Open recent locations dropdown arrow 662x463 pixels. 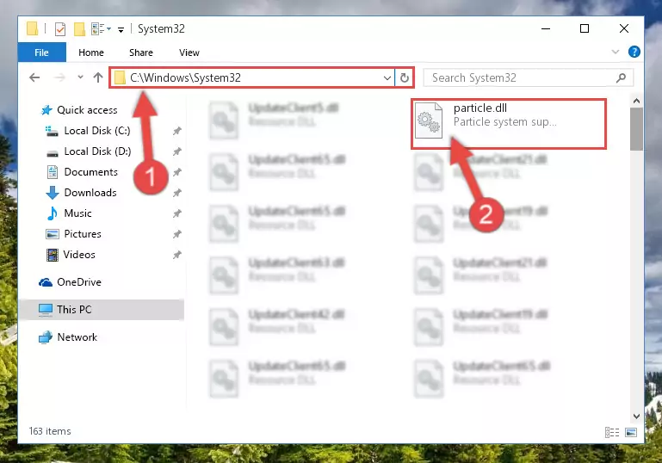(80, 77)
